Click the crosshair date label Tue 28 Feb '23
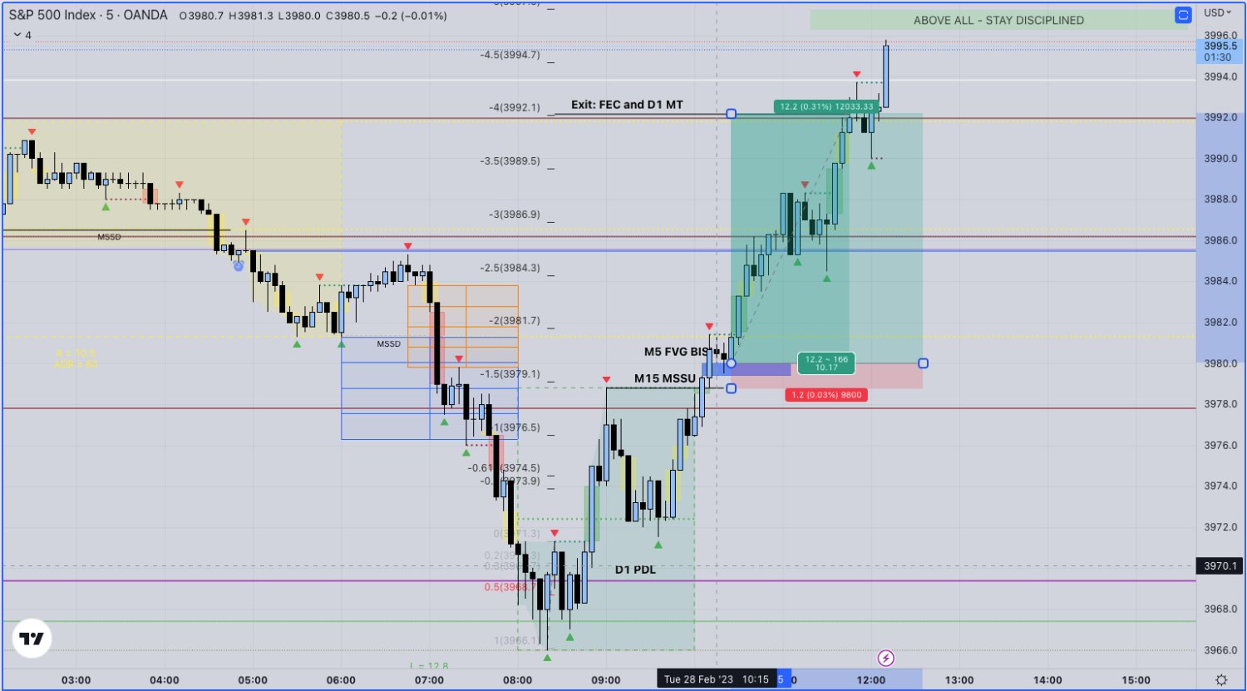 717,679
